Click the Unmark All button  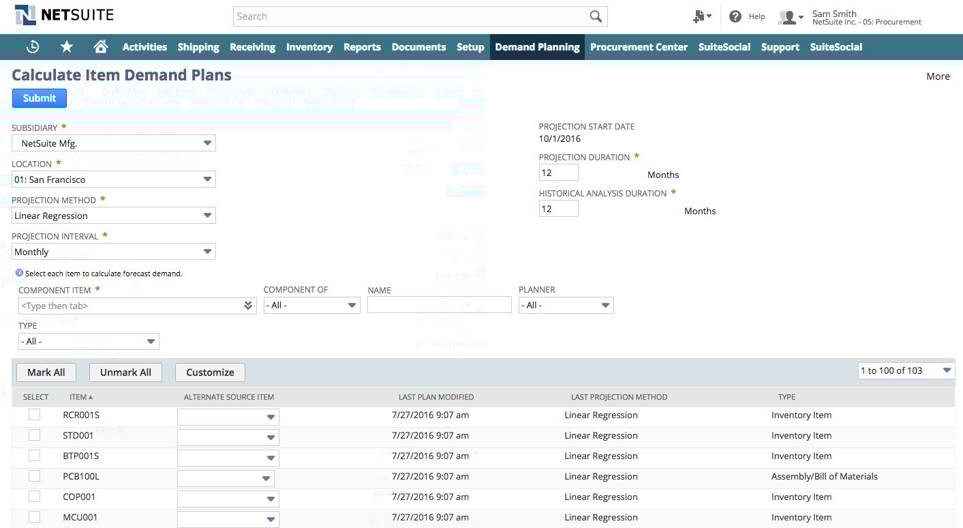[x=125, y=372]
